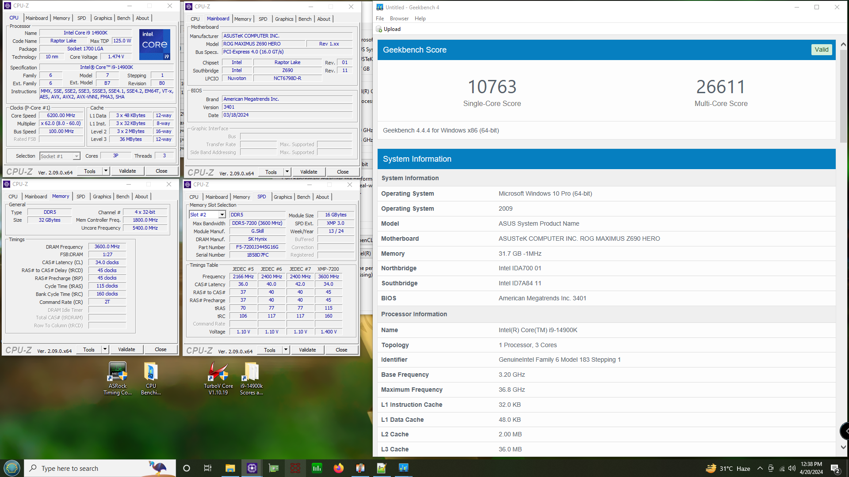This screenshot has width=849, height=477.
Task: Switch to the Geekbench taskbar icon
Action: click(403, 468)
